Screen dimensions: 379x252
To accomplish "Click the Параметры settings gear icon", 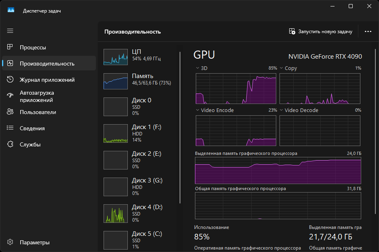I will click(x=11, y=242).
